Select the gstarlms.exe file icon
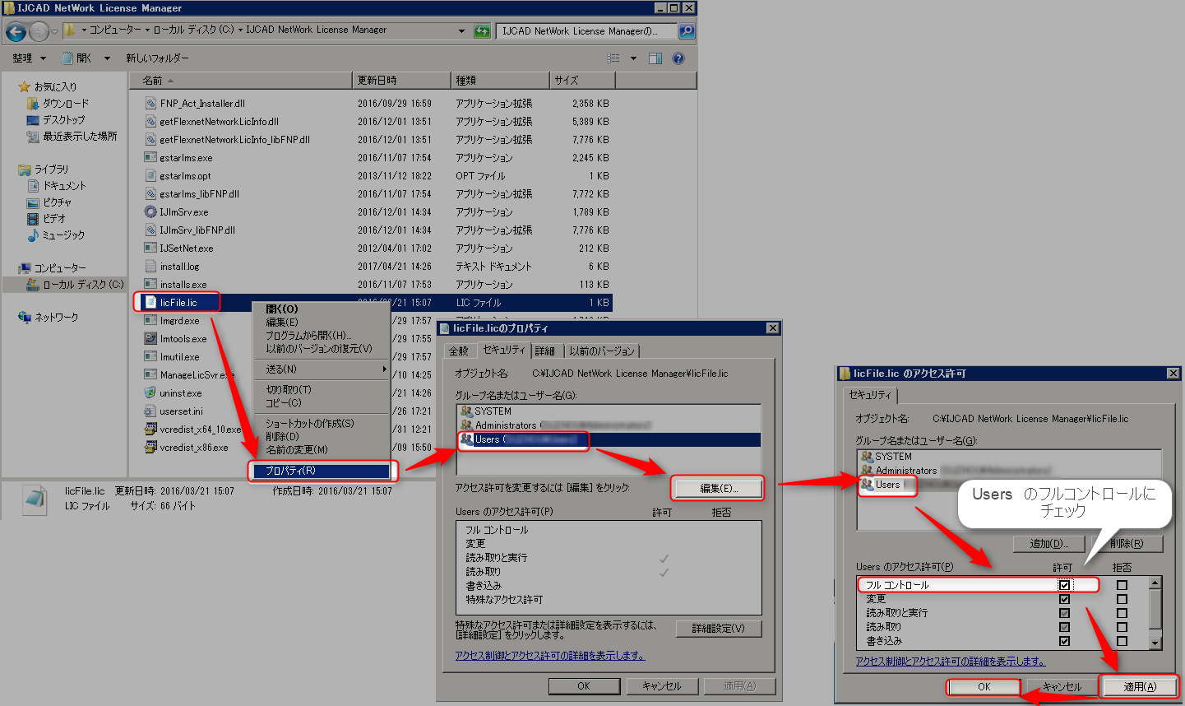The height and width of the screenshot is (706, 1185). (x=150, y=158)
